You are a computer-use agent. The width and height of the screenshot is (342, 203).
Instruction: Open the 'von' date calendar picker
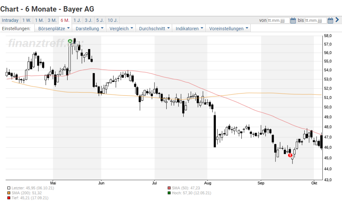tap(293, 21)
